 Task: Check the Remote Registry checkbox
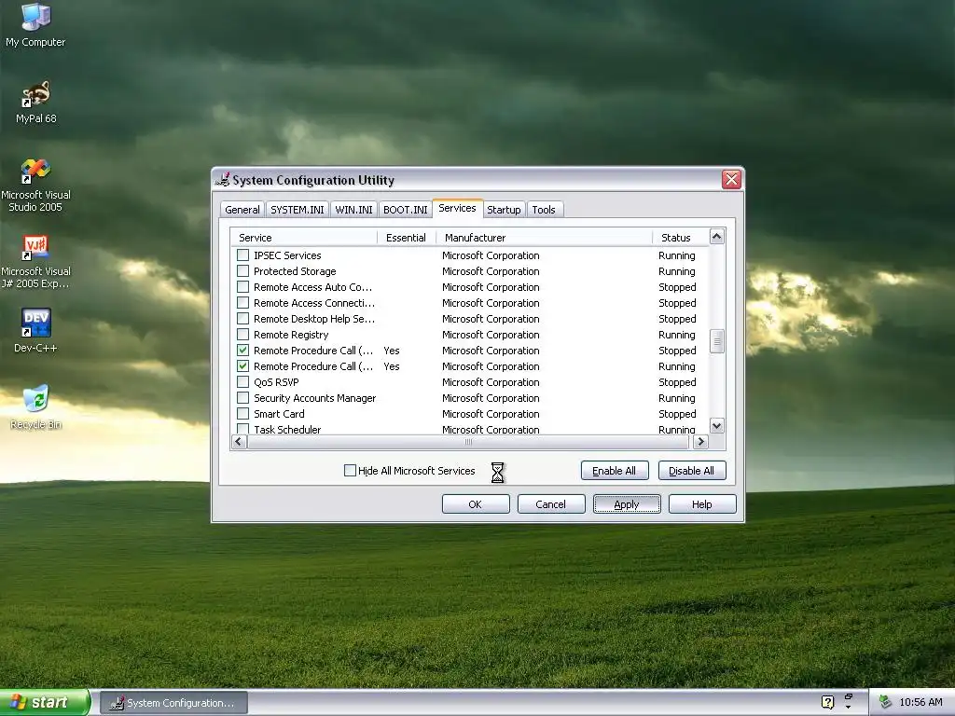242,335
